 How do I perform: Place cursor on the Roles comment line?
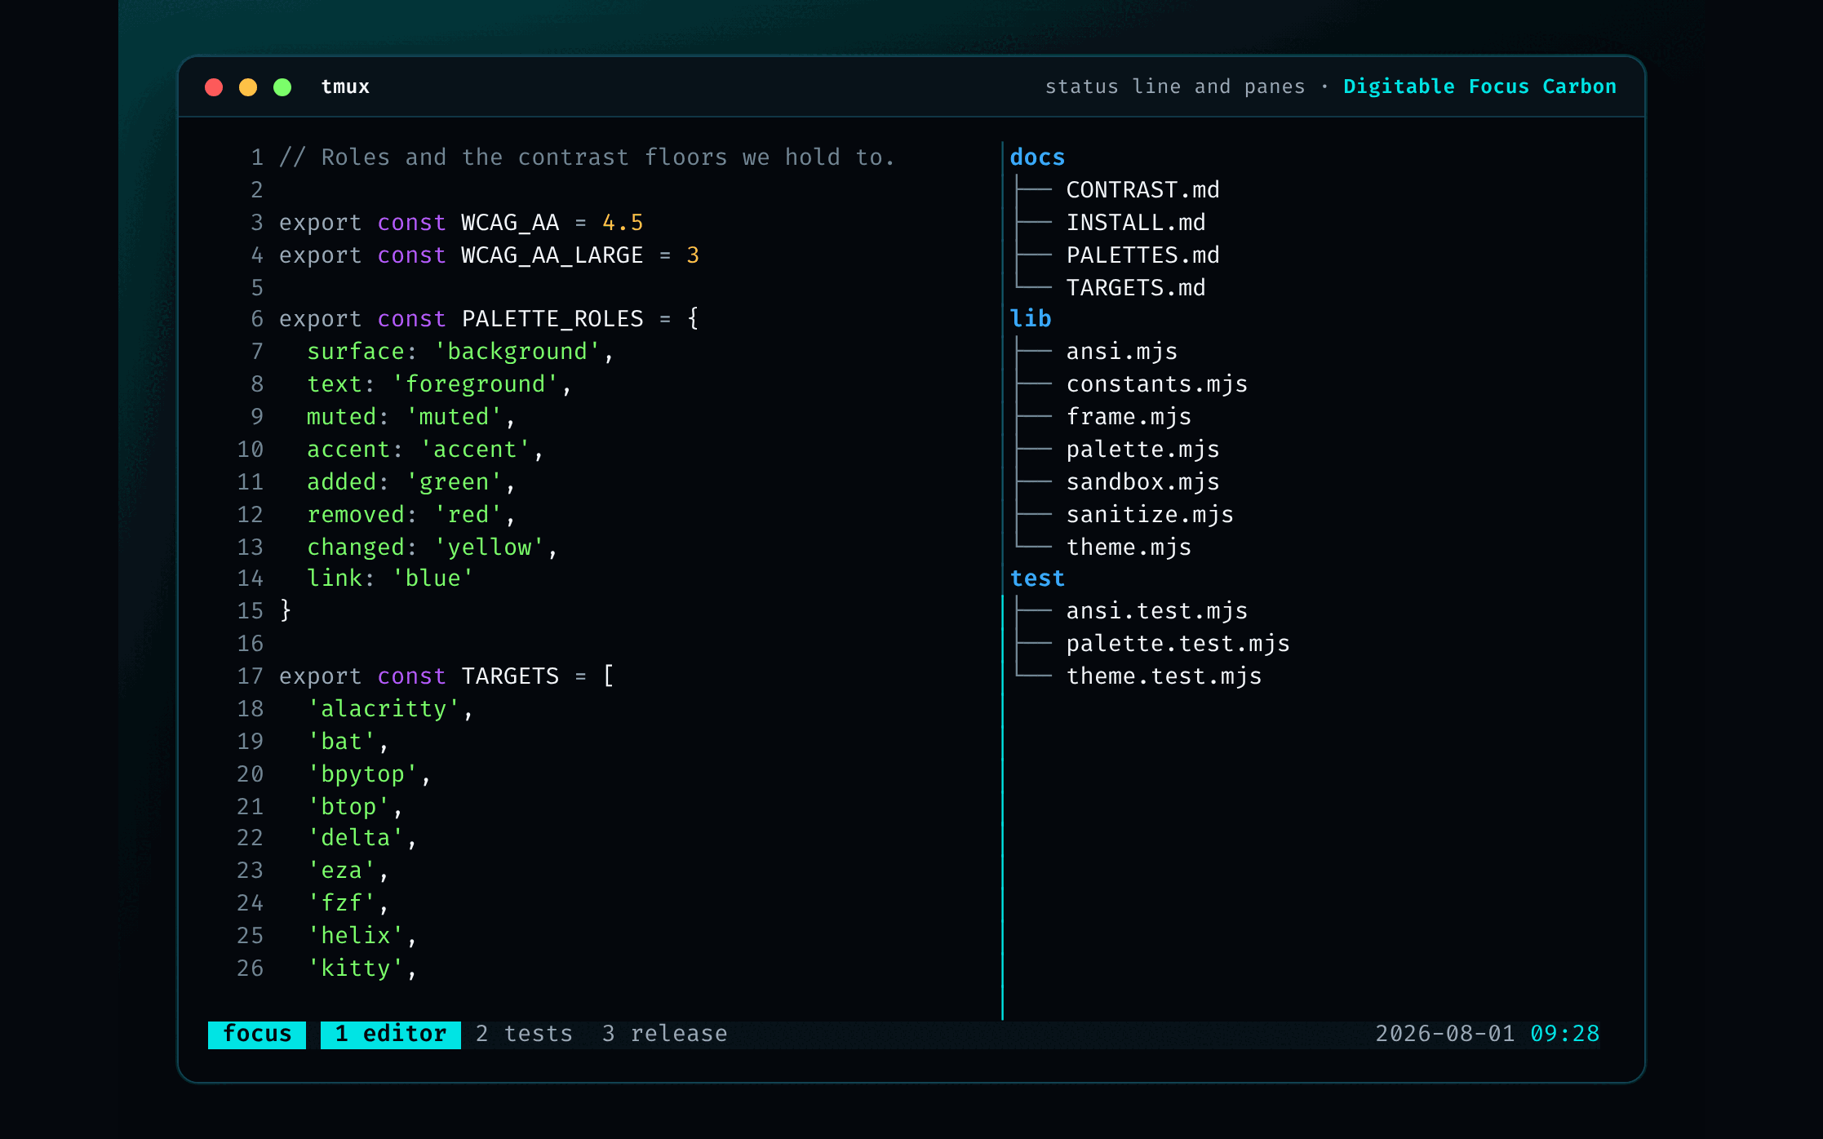point(587,157)
